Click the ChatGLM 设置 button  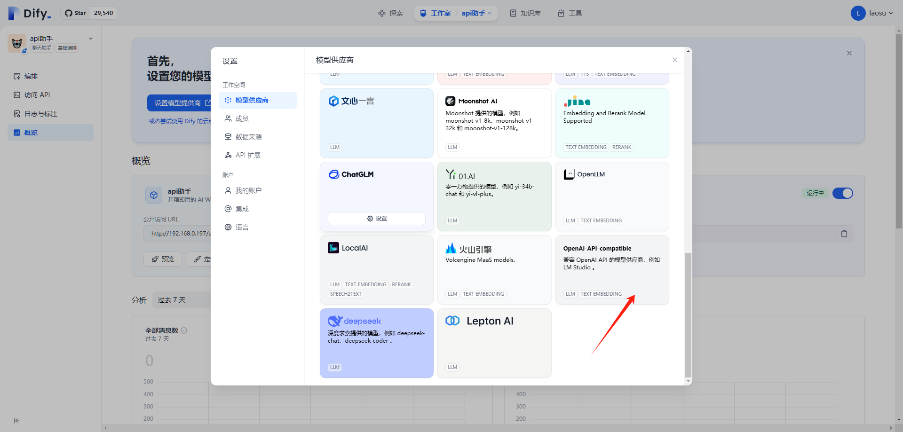[x=377, y=219]
